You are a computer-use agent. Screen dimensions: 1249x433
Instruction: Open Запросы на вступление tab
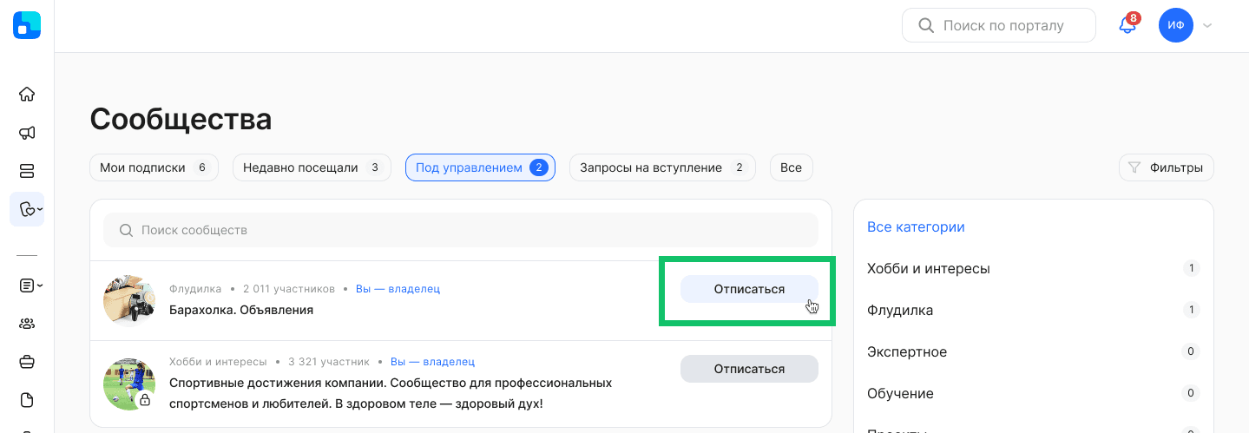pos(662,167)
